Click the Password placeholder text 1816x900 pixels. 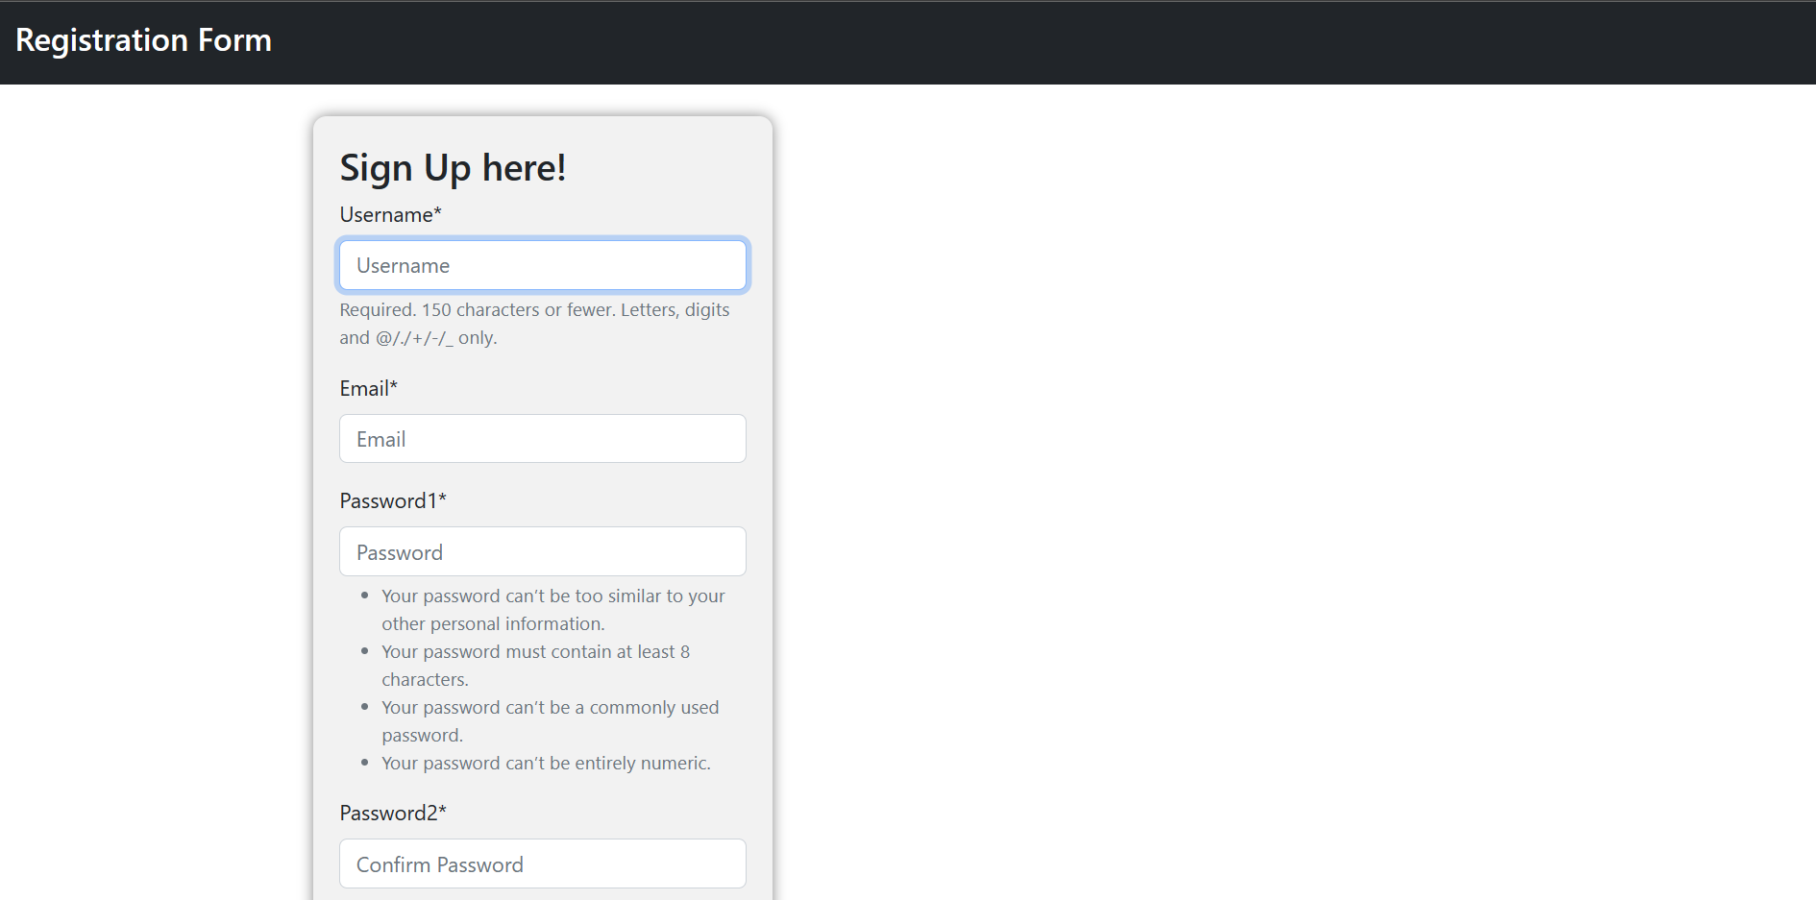(x=400, y=551)
